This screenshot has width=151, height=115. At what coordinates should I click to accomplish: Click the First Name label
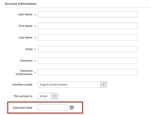coord(26,26)
